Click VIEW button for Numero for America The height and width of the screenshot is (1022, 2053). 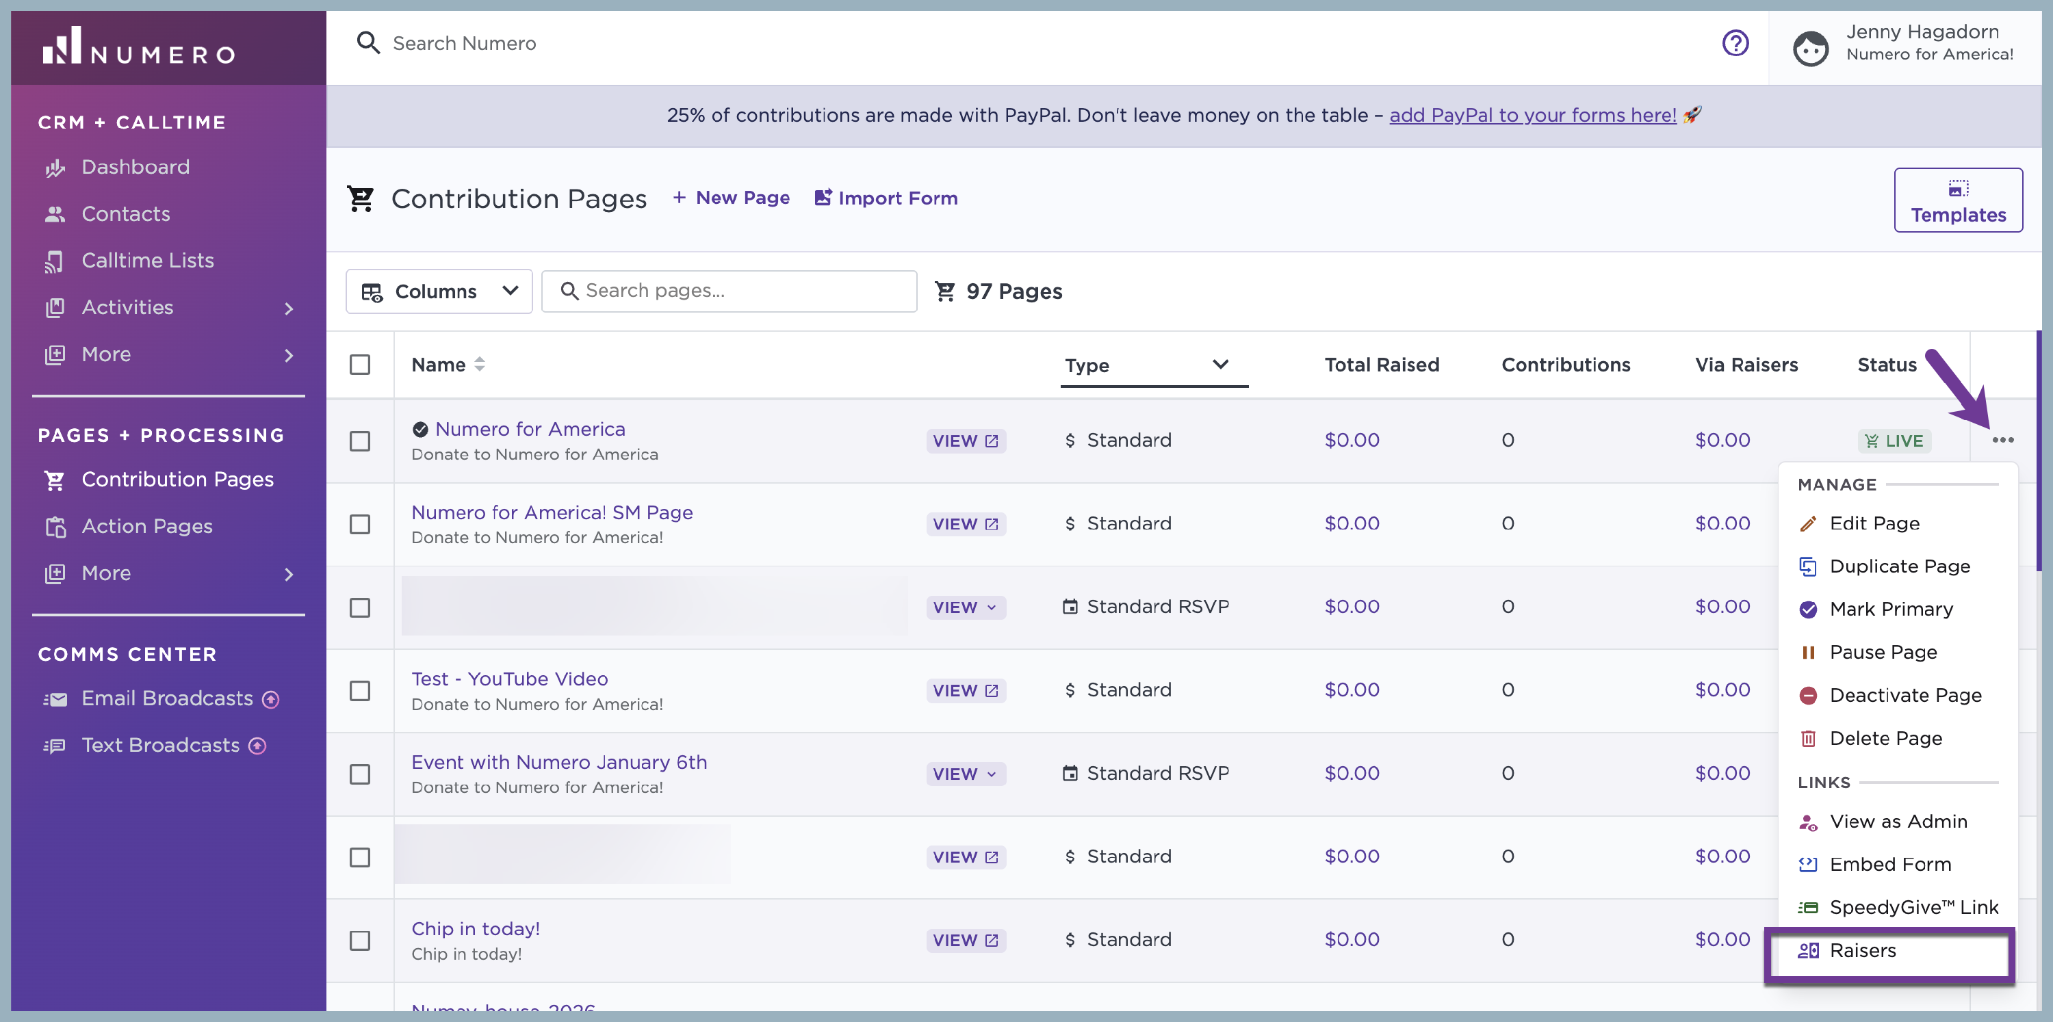965,441
